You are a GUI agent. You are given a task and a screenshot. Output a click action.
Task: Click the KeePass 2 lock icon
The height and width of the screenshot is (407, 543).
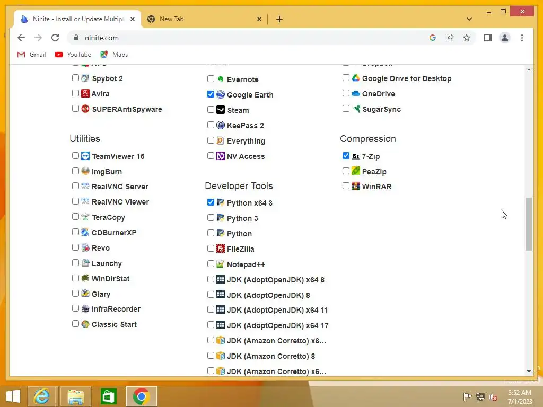click(x=221, y=125)
